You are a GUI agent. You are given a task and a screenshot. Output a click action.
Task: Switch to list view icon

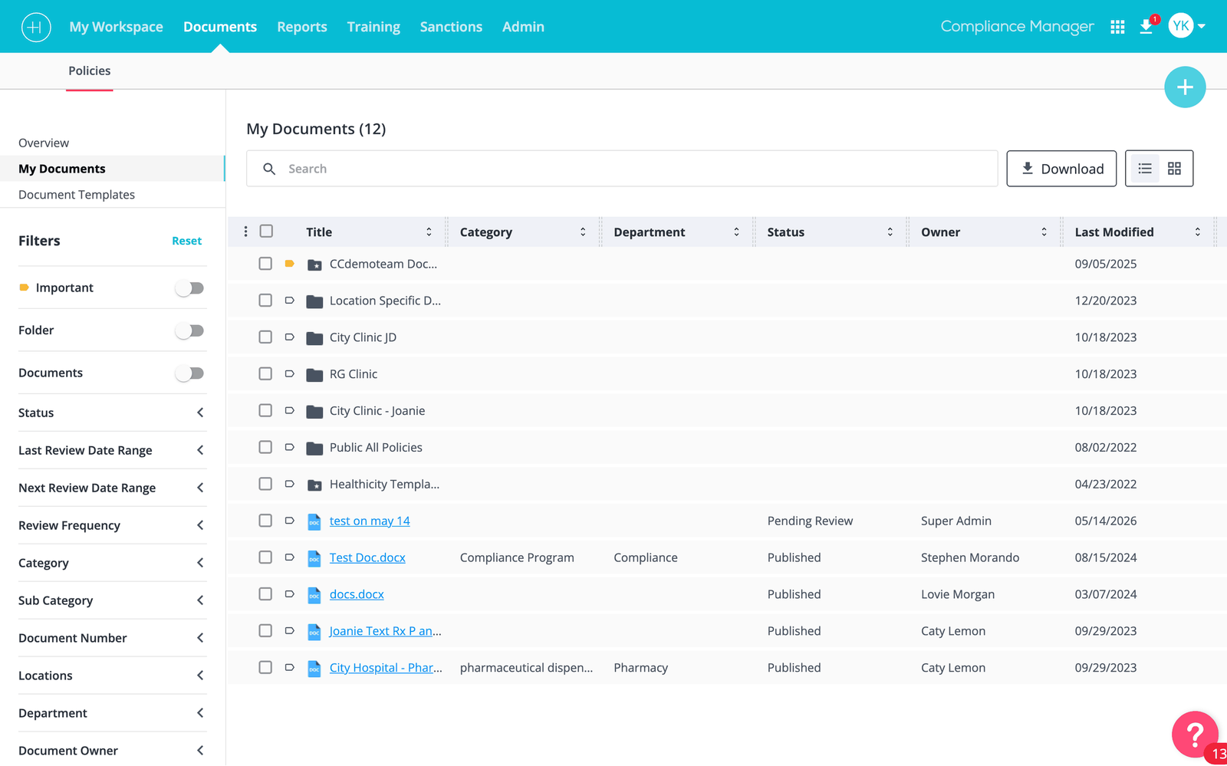pos(1145,169)
